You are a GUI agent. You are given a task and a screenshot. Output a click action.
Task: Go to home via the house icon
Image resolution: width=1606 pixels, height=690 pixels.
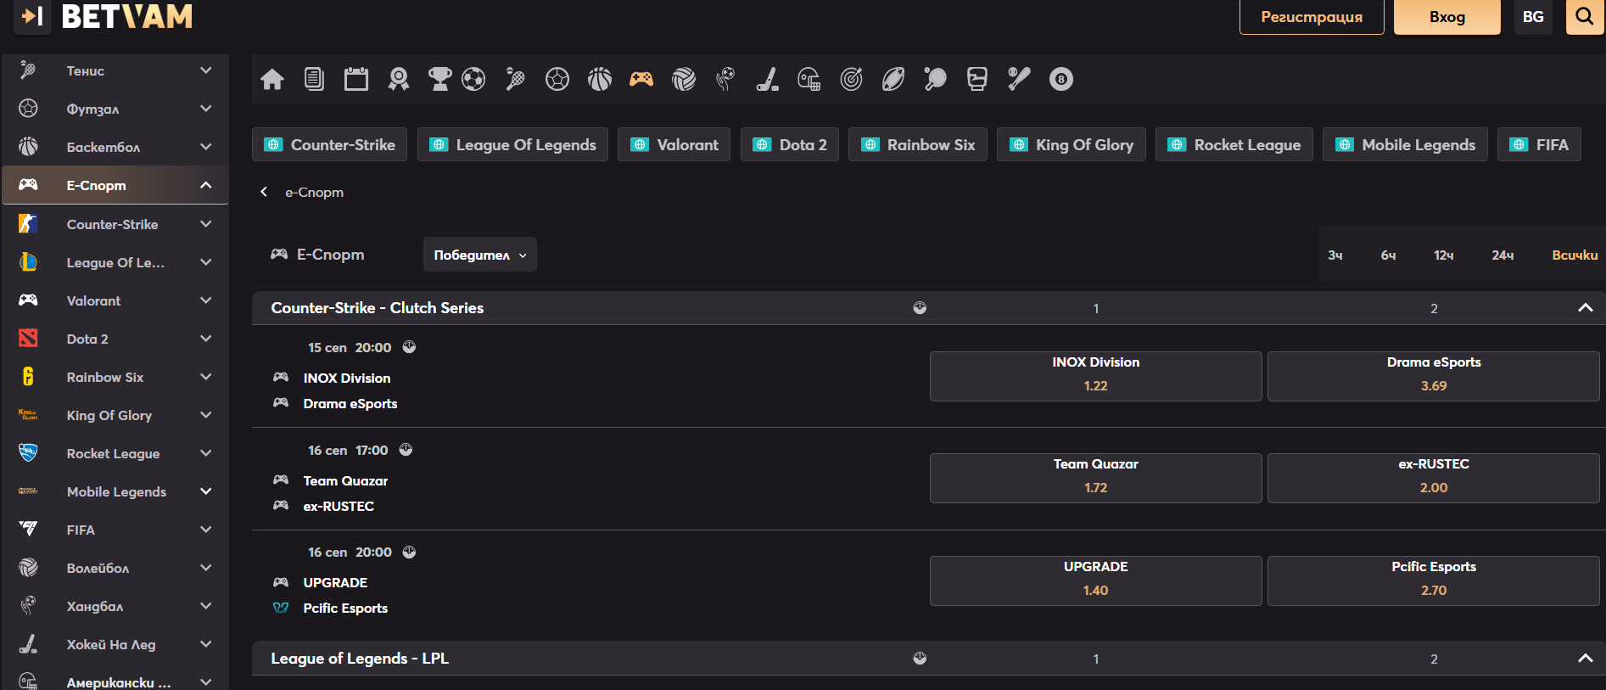(x=272, y=80)
